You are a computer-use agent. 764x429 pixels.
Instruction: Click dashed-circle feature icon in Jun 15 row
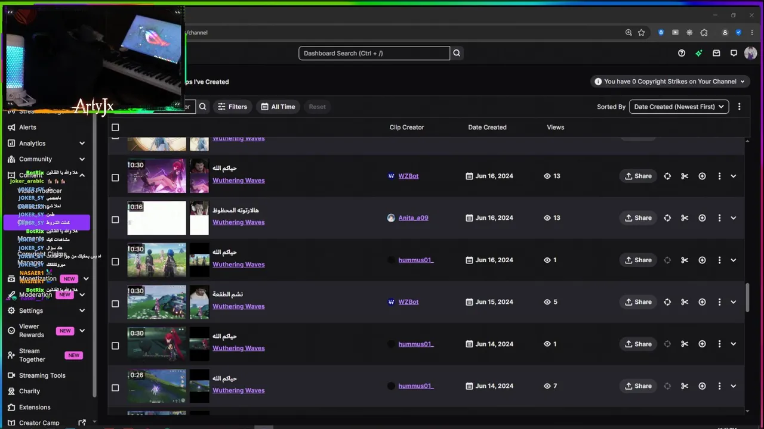(x=667, y=302)
